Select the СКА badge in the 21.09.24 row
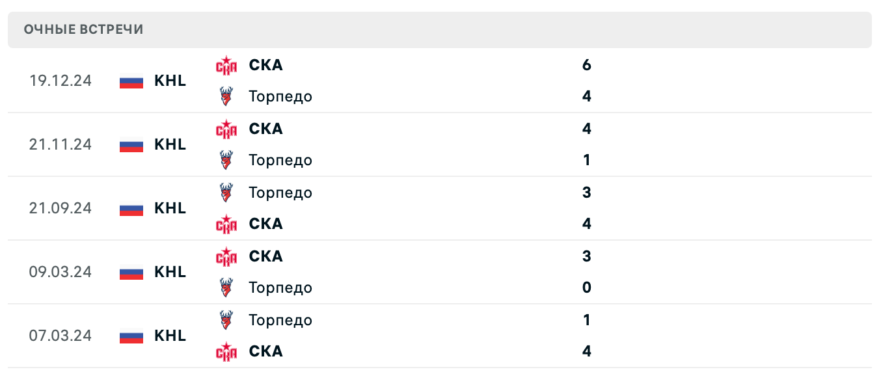 (226, 224)
